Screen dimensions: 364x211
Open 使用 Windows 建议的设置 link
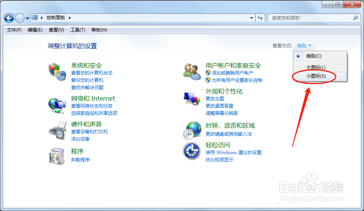pos(234,153)
